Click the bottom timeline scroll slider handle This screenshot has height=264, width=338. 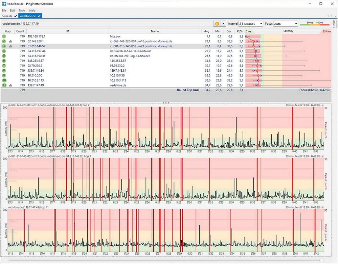point(322,260)
